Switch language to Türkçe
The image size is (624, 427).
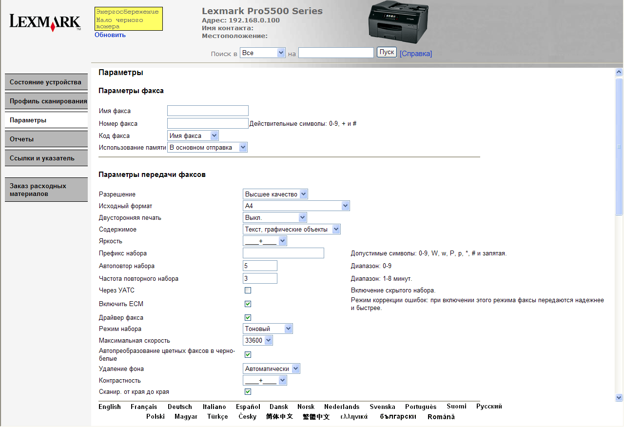tap(217, 417)
